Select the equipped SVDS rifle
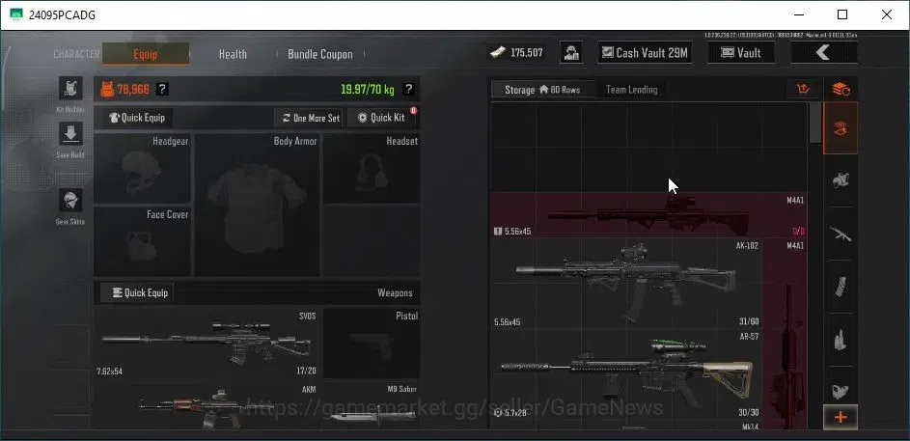 click(x=207, y=344)
